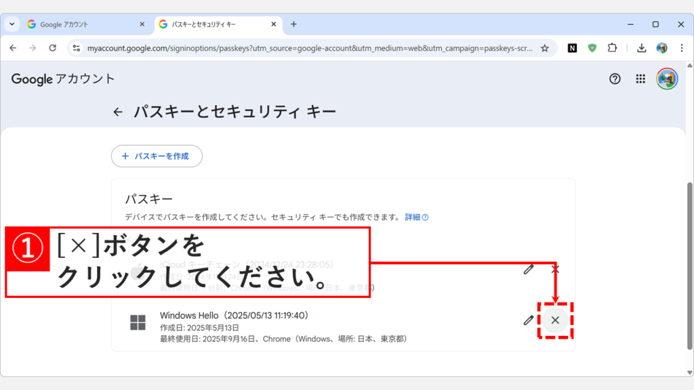
Task: Click the Google Account profile avatar
Action: [668, 79]
